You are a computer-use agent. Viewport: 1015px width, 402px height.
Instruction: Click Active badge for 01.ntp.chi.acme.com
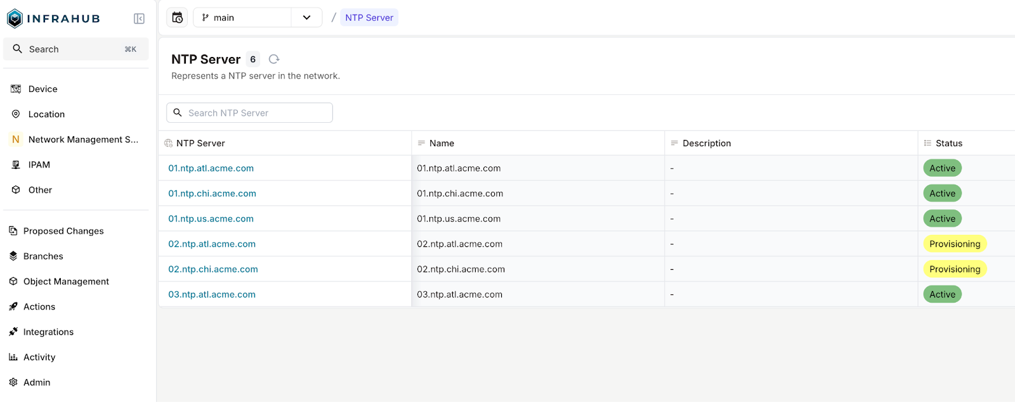tap(942, 194)
